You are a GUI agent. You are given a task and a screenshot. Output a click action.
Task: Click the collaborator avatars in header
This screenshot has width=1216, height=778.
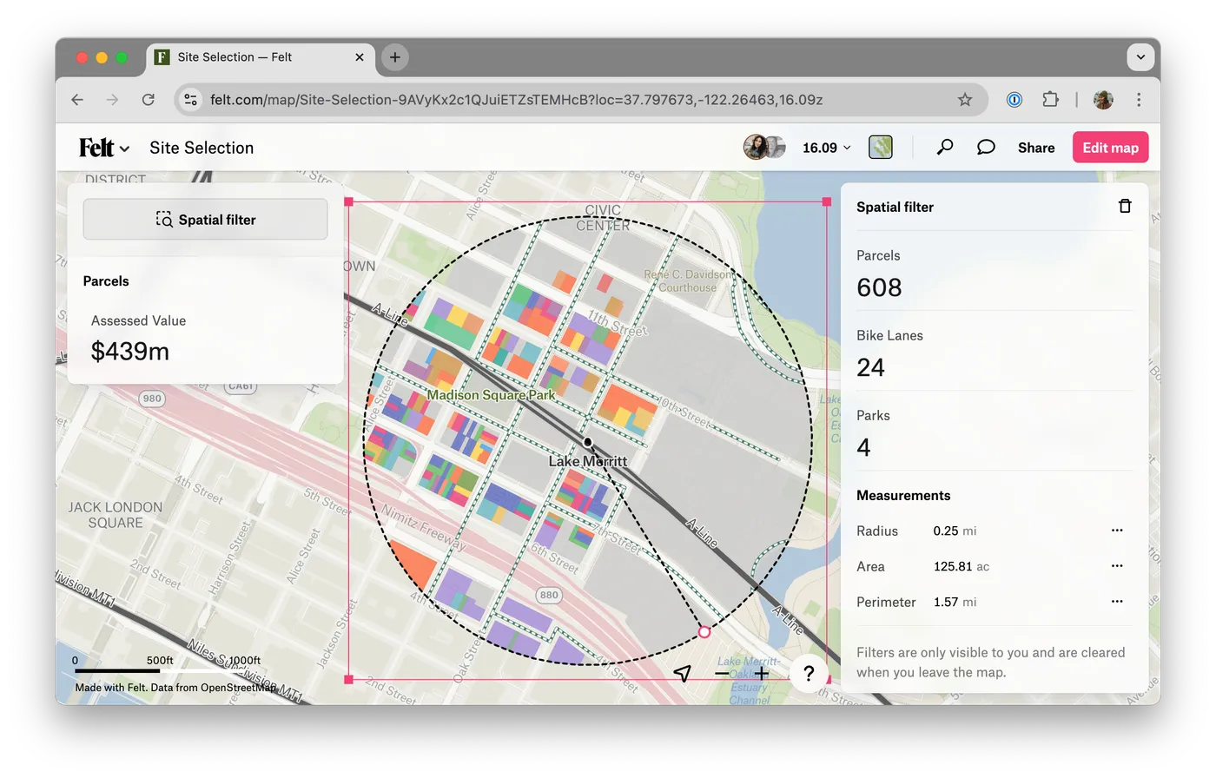[x=764, y=148]
